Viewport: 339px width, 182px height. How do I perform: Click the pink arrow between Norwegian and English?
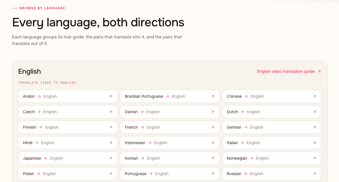click(x=252, y=158)
